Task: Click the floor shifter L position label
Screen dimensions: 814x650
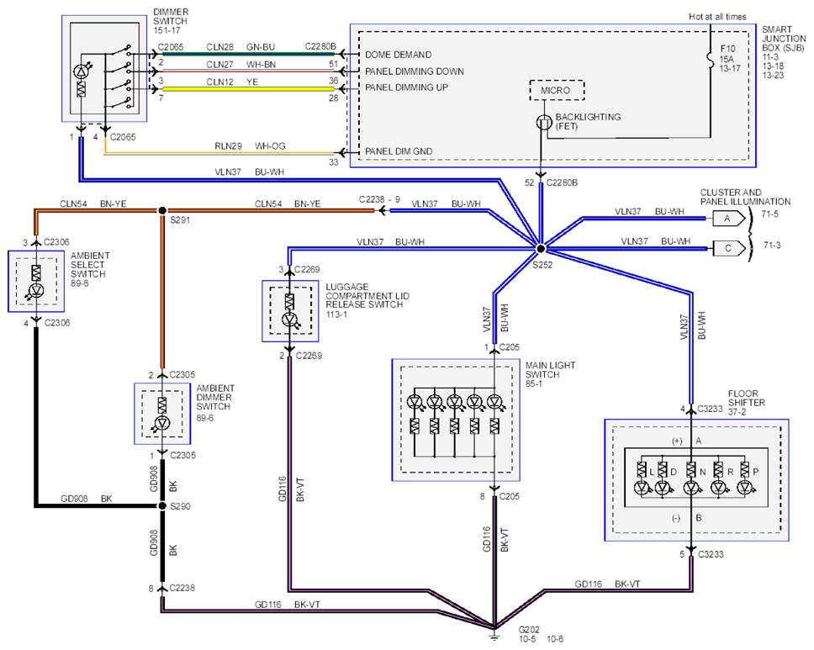Action: [x=652, y=472]
